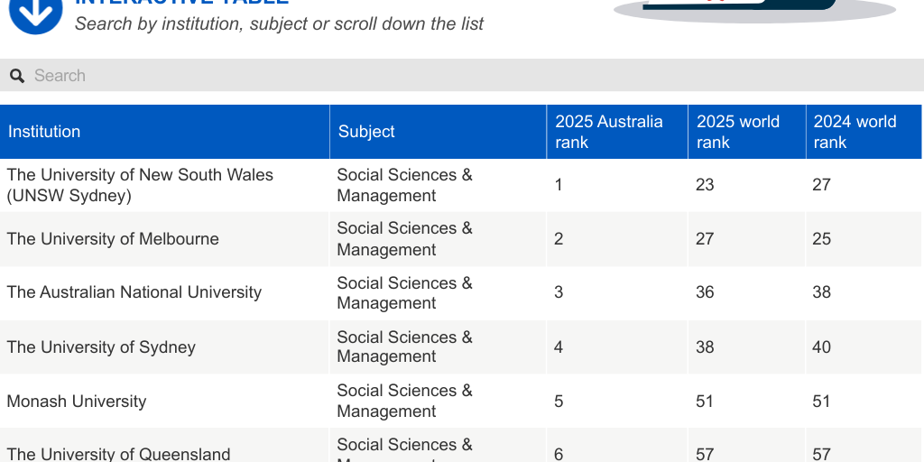Select The University of Queensland cell
The width and height of the screenshot is (924, 462).
(x=164, y=446)
